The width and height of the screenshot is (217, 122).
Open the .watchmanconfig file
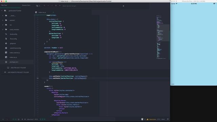pos(15,48)
